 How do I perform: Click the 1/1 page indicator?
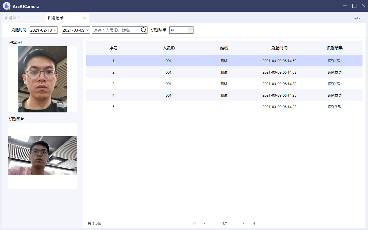[x=225, y=223]
